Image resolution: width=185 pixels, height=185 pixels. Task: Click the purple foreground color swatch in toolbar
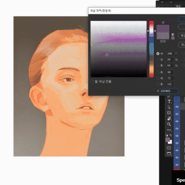coord(168,139)
